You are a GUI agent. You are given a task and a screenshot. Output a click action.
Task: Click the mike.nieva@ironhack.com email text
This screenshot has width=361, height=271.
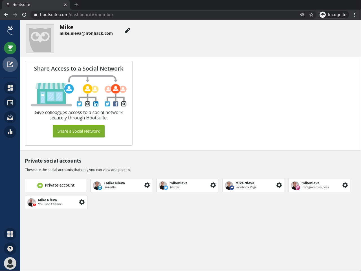coord(86,33)
